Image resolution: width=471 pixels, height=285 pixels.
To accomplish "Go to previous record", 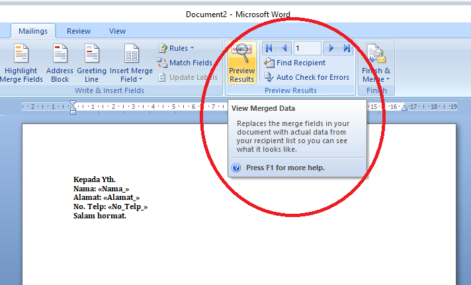I will (x=284, y=48).
